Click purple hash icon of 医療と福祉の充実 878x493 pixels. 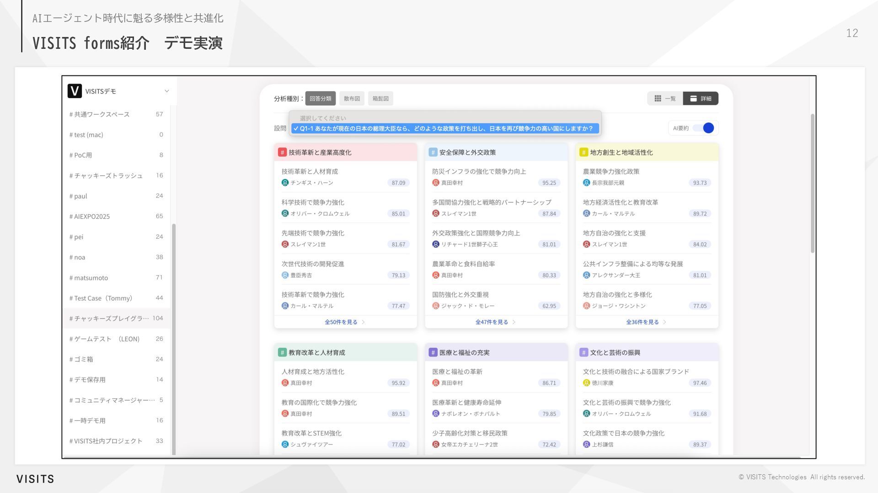pyautogui.click(x=433, y=352)
